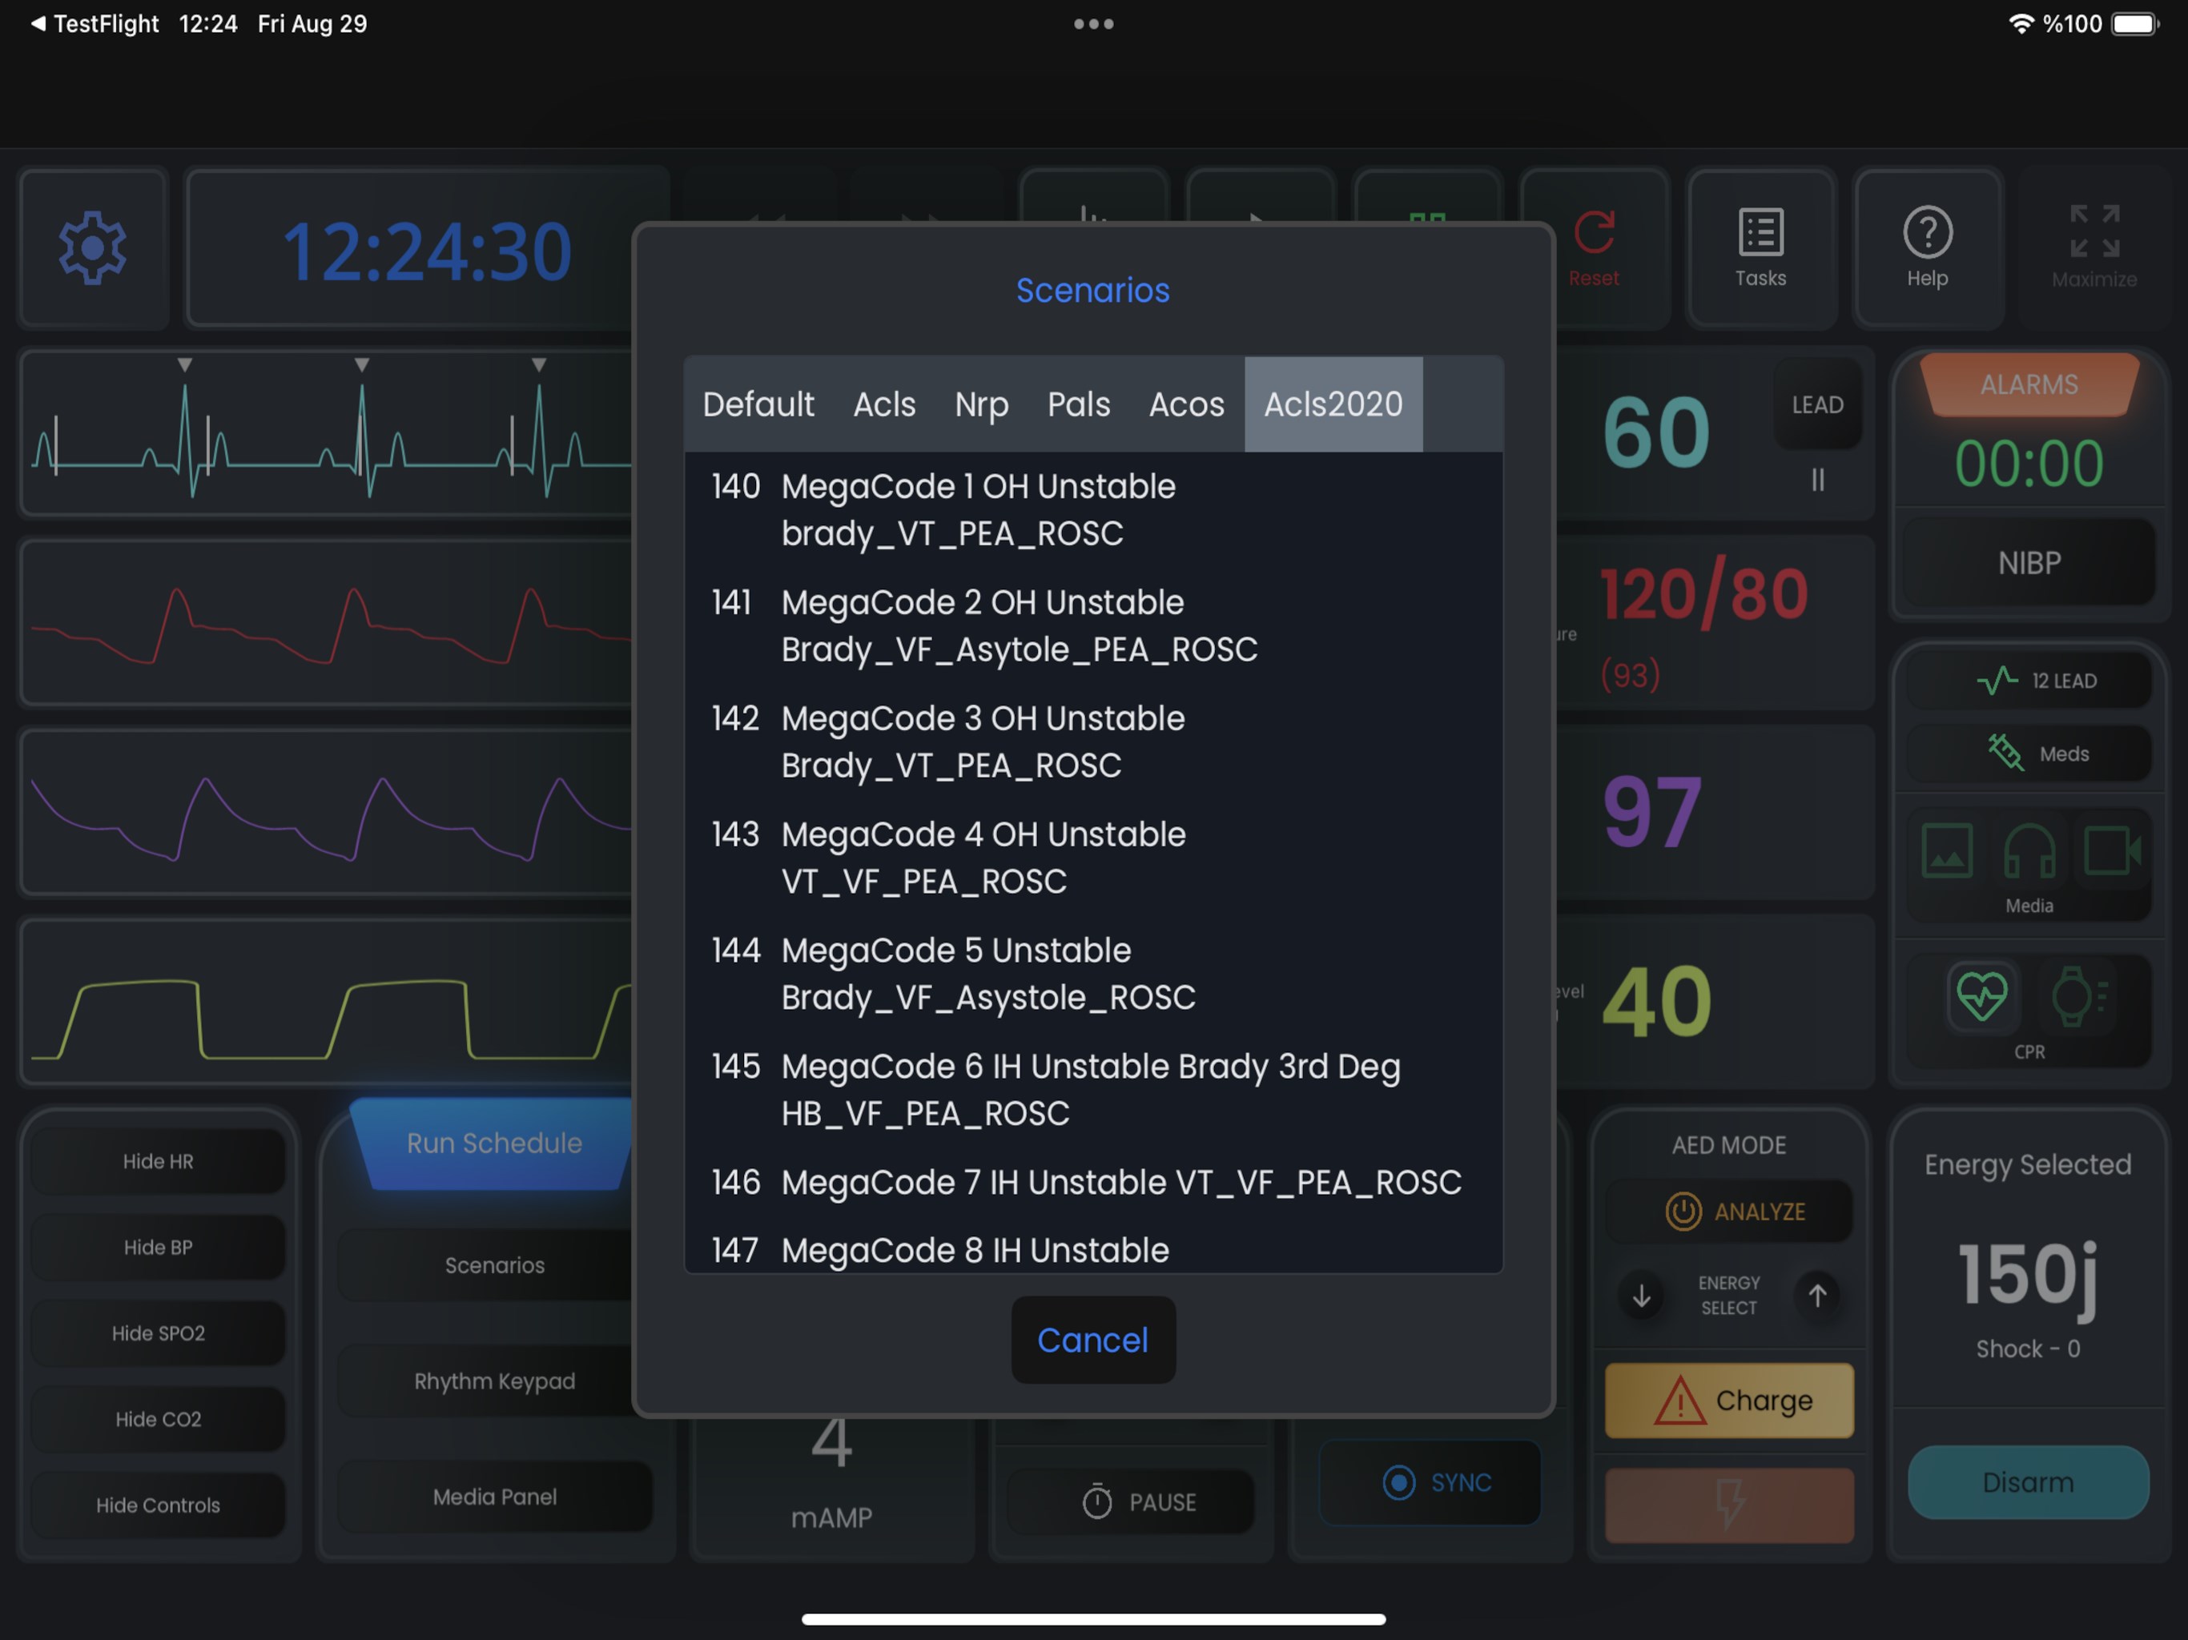Click the NIBP button
The width and height of the screenshot is (2188, 1640).
(x=2029, y=563)
